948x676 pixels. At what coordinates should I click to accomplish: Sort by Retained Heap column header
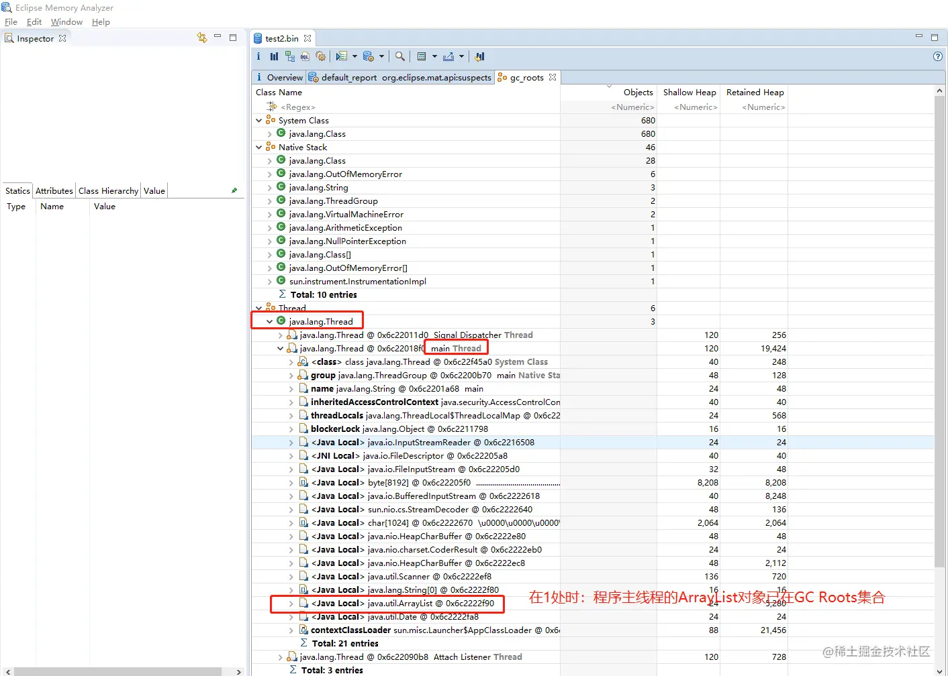[x=754, y=93]
